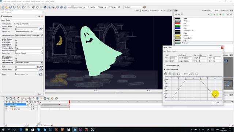Screen dimensions: 234x132
Task: Click Close button in Bezier Editor
Action: pos(218,103)
